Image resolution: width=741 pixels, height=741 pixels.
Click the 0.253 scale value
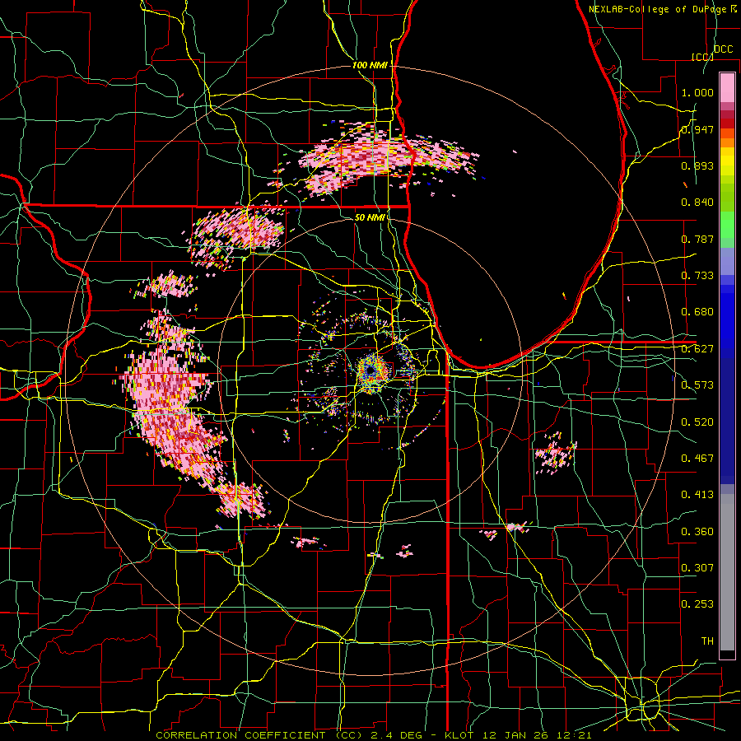pos(697,604)
